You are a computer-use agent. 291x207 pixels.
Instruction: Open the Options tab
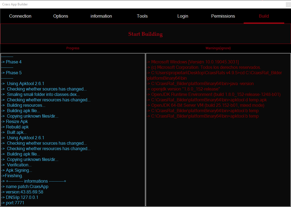pyautogui.click(x=61, y=16)
